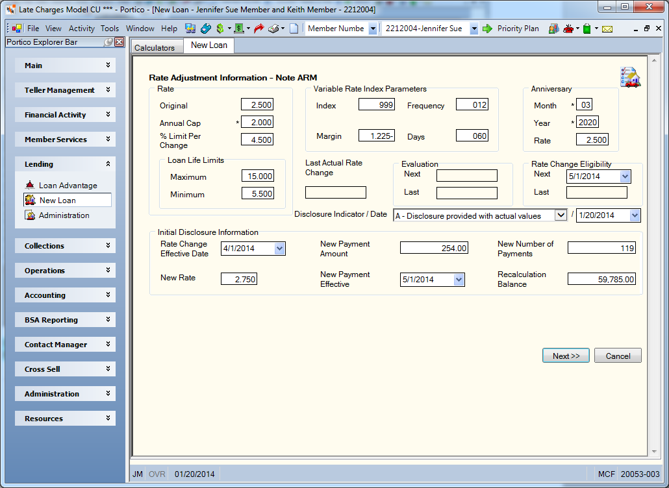Screen dimensions: 669x488
Task: Switch to the Calculators tab
Action: pos(155,47)
